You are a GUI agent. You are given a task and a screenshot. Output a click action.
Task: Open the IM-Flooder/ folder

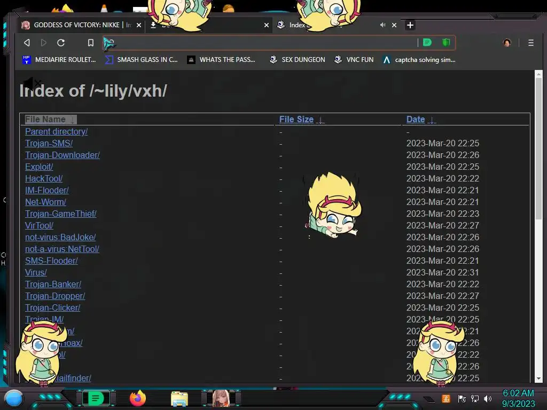click(47, 191)
